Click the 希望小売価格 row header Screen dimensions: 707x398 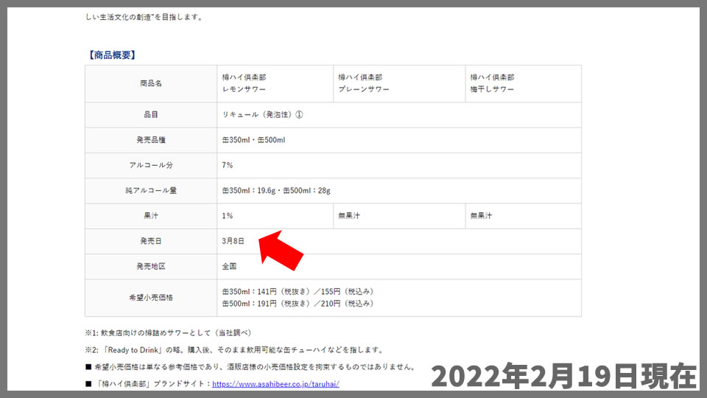coord(151,297)
